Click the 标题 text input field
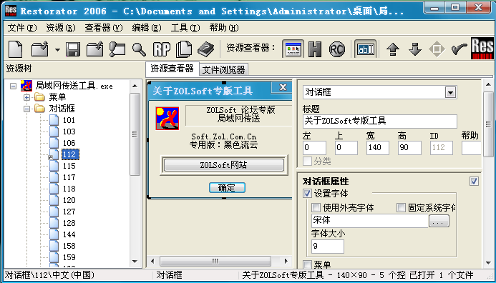Image resolution: width=496 pixels, height=283 pixels. pos(379,121)
